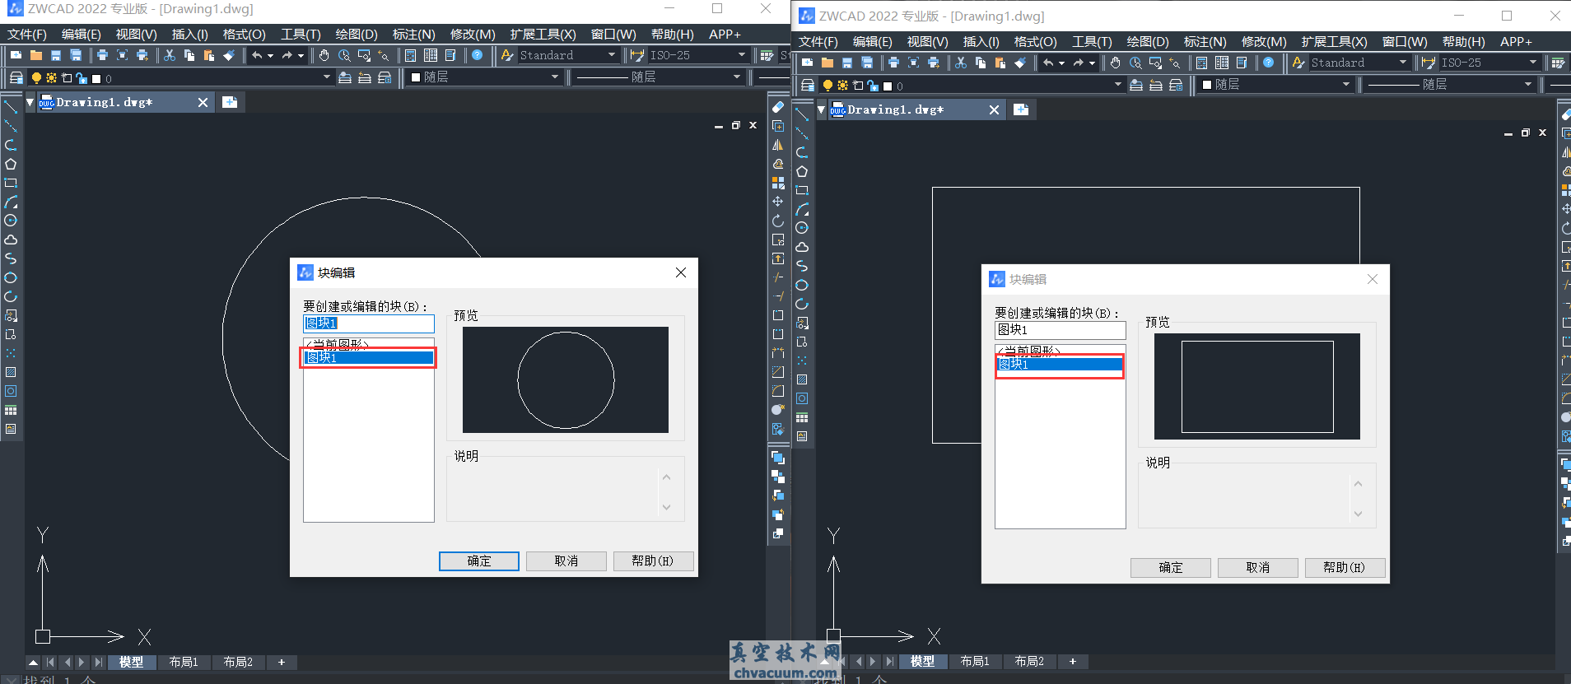Toggle layer 0 freeze sun icon in left window
Viewport: 1571px width, 684px height.
[x=51, y=77]
